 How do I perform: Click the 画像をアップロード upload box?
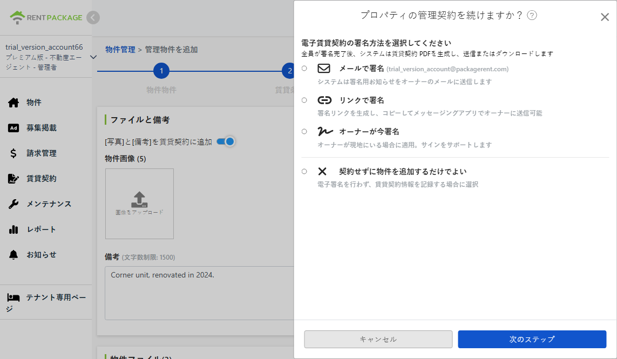pyautogui.click(x=139, y=204)
